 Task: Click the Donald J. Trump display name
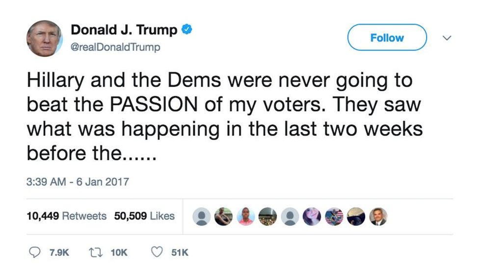[124, 30]
